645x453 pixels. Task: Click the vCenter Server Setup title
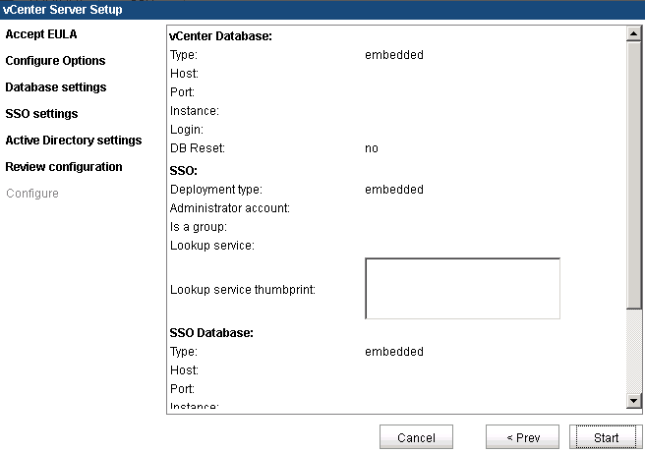tap(63, 10)
